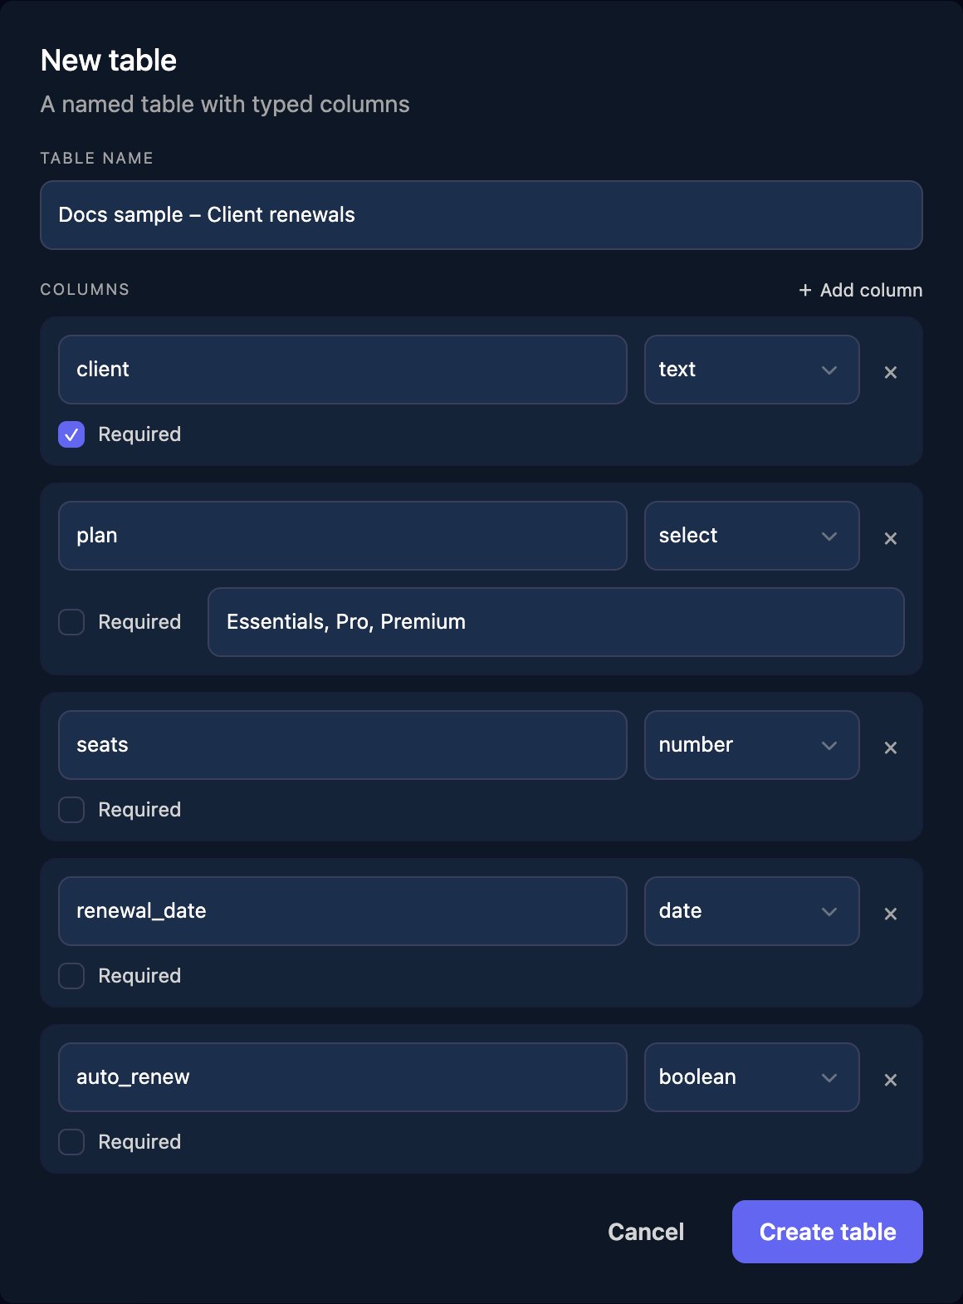963x1304 pixels.
Task: Open the date type dropdown for renewal_date
Action: pyautogui.click(x=752, y=911)
